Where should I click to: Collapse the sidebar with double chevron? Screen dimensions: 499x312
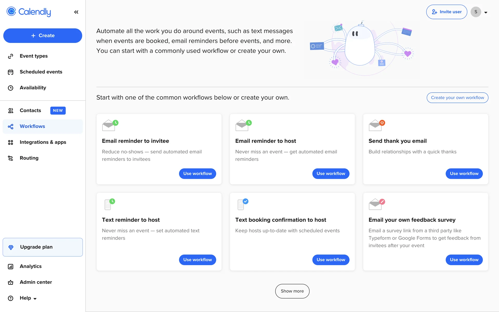pyautogui.click(x=76, y=12)
